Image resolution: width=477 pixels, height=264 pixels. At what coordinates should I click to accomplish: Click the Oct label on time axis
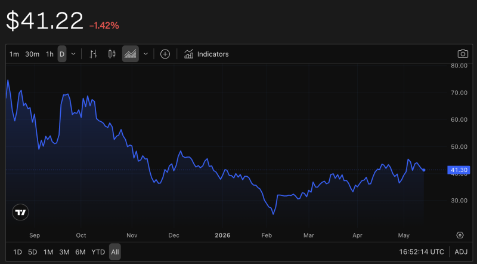[81, 235]
